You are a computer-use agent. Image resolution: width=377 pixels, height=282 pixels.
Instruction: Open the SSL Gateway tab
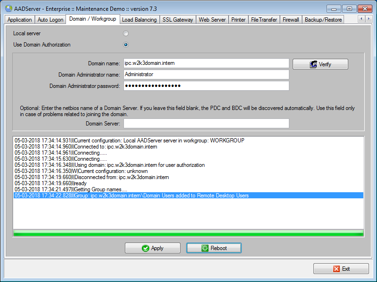[x=178, y=20]
